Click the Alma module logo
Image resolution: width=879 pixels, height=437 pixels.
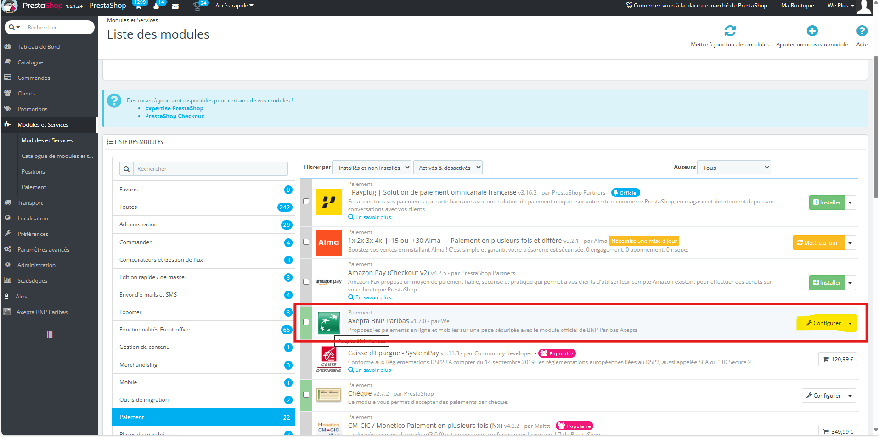tap(328, 242)
